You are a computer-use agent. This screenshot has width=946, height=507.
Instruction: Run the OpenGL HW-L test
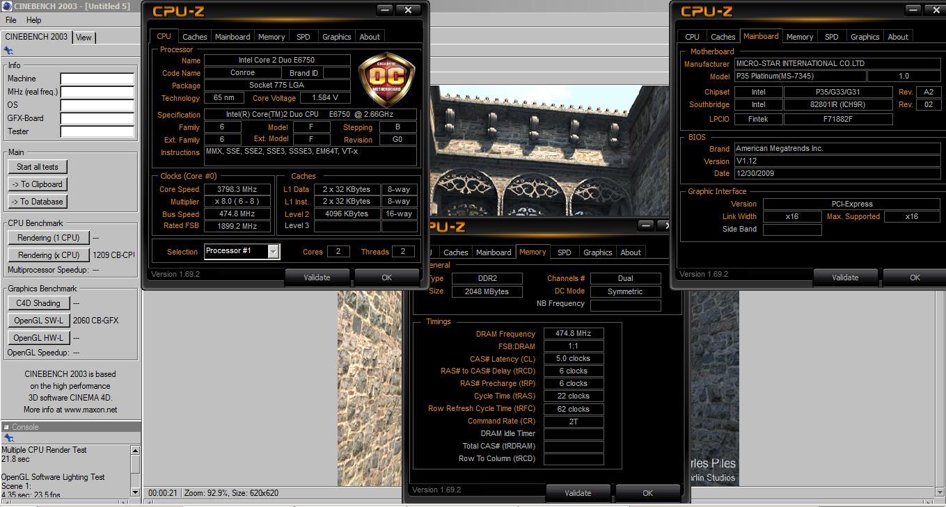(39, 338)
